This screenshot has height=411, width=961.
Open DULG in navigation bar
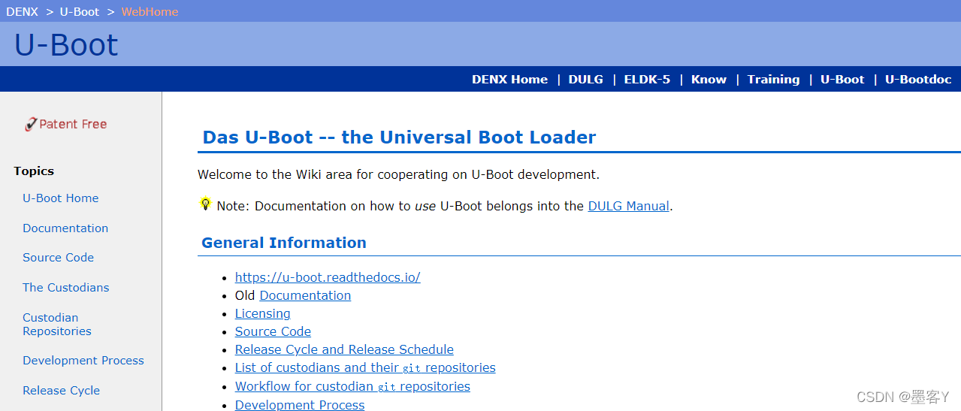coord(585,79)
